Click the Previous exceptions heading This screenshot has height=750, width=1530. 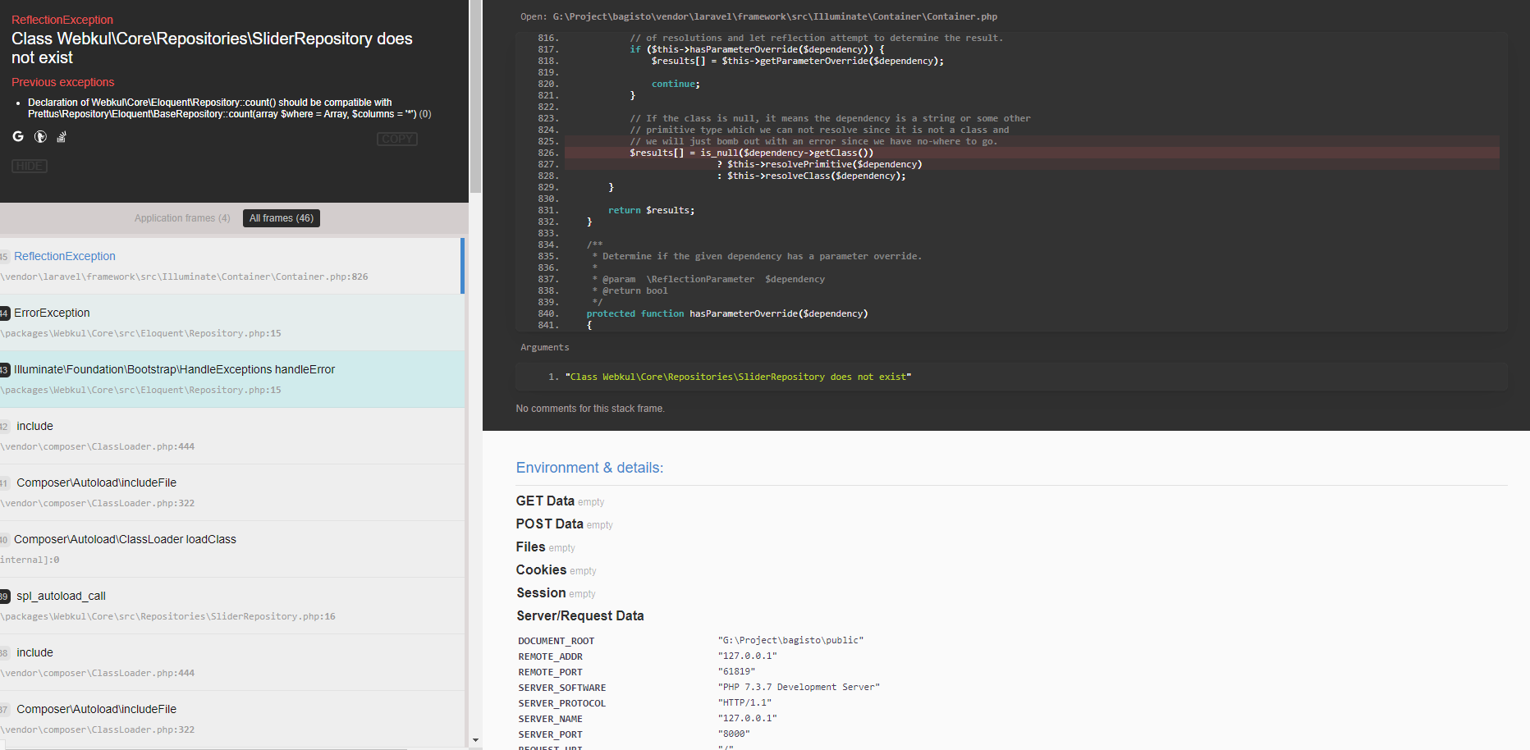coord(63,82)
